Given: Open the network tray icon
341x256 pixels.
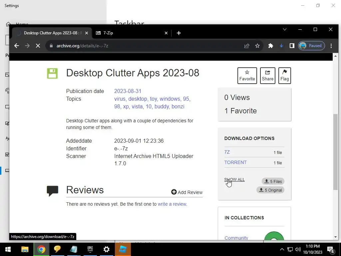Looking at the screenshot, I should 290,249.
